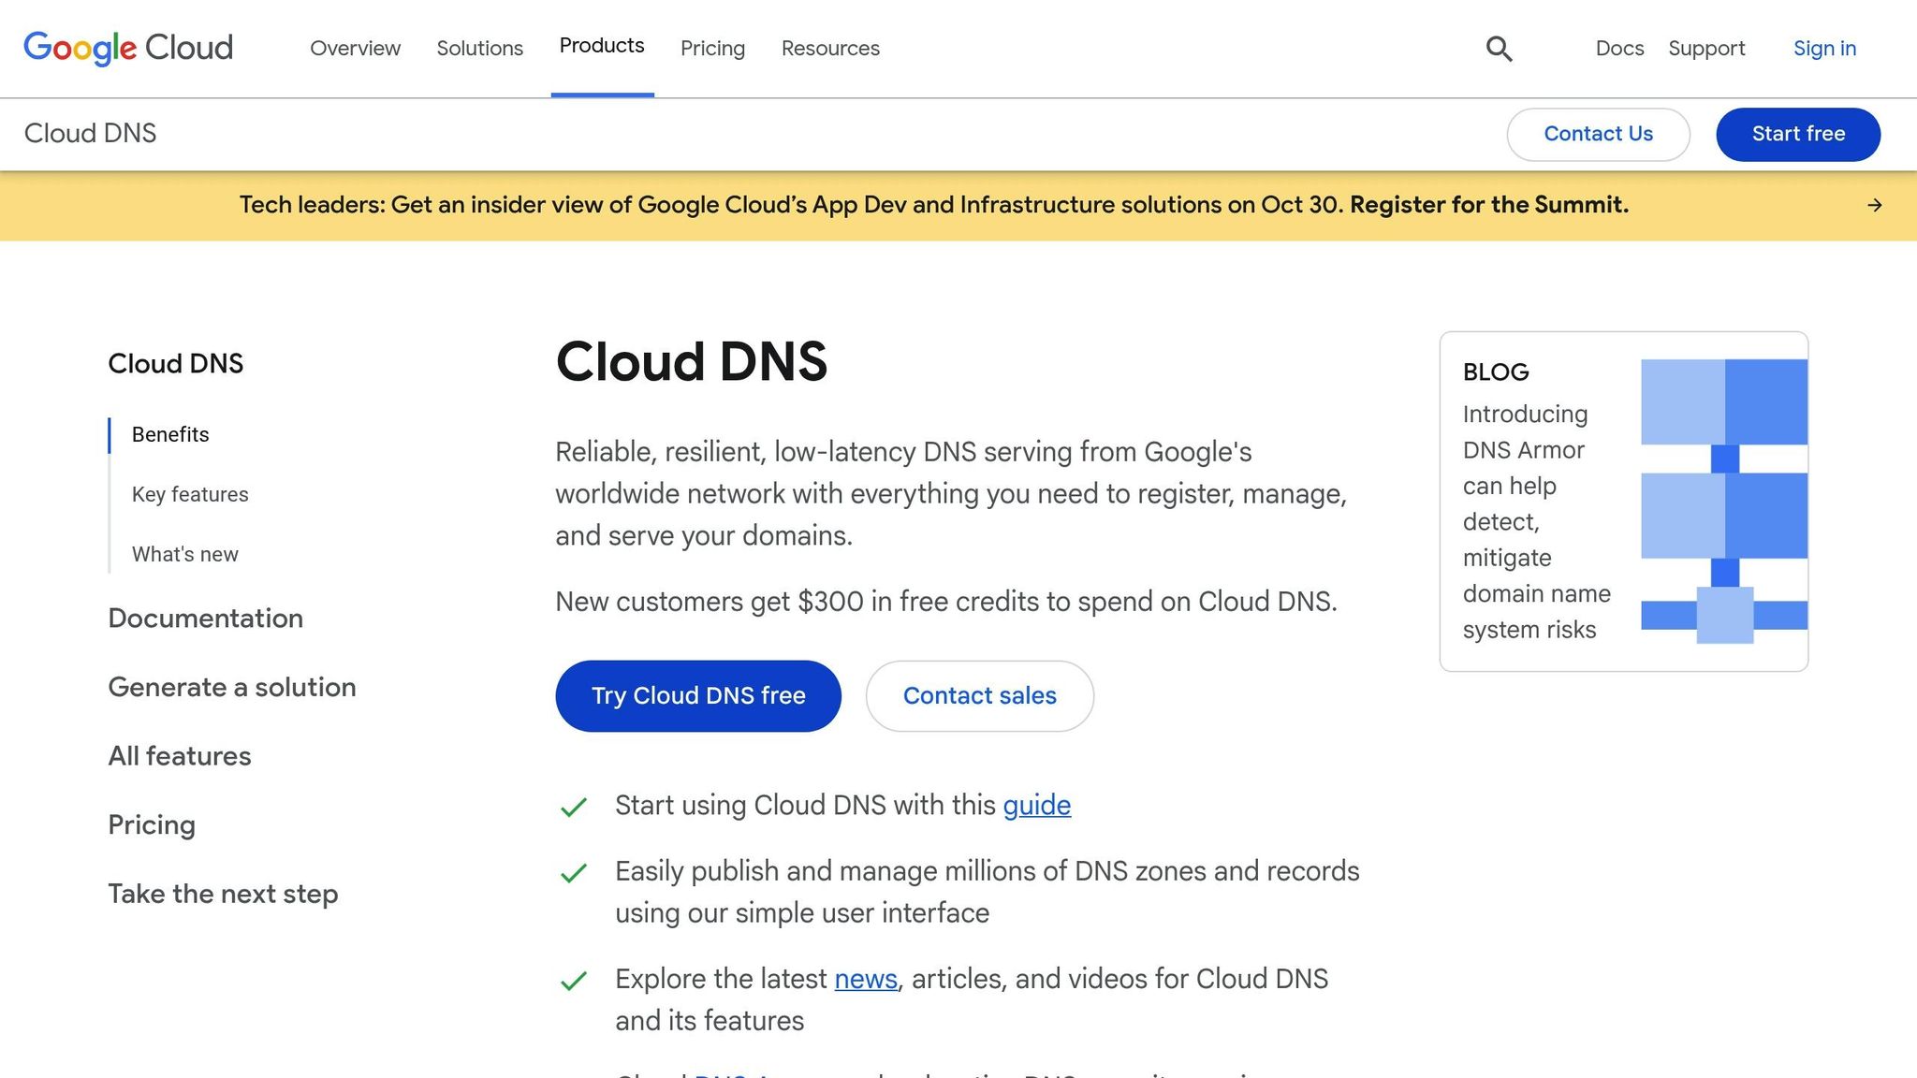
Task: Select the Products menu item
Action: 602,45
